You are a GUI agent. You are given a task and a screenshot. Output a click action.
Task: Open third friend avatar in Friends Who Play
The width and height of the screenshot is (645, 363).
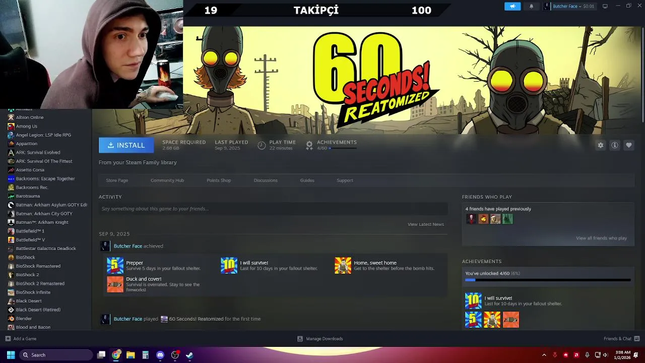[x=495, y=219]
